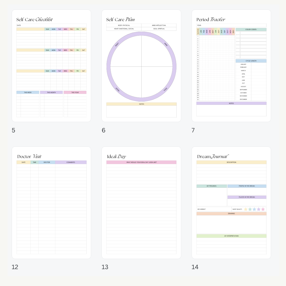Image resolution: width=286 pixels, height=286 pixels.
Task: Click page number 5 label
Action: click(x=14, y=130)
